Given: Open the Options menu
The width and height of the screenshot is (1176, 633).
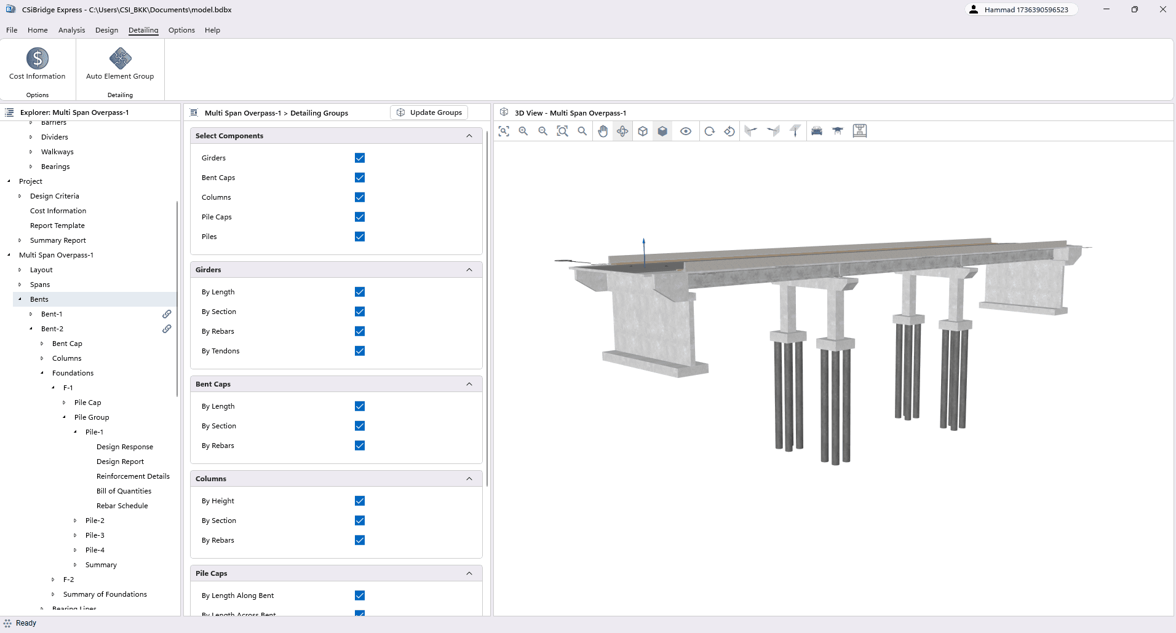Looking at the screenshot, I should [x=181, y=30].
